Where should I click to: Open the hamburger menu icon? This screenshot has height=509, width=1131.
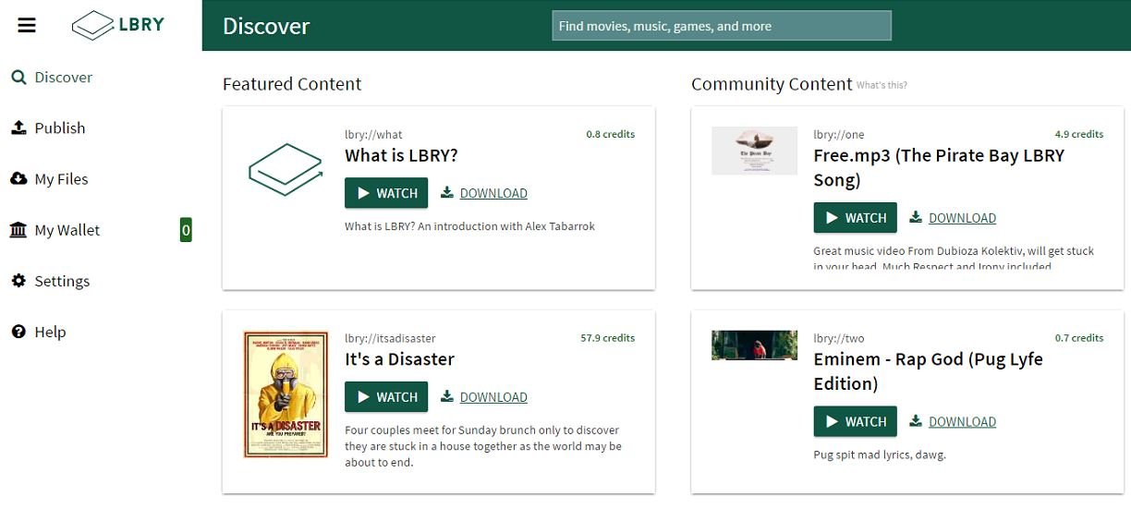coord(27,25)
